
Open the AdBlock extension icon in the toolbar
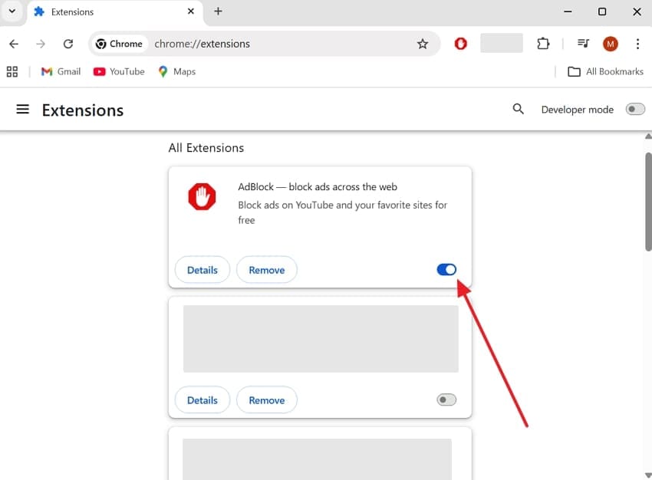coord(460,44)
